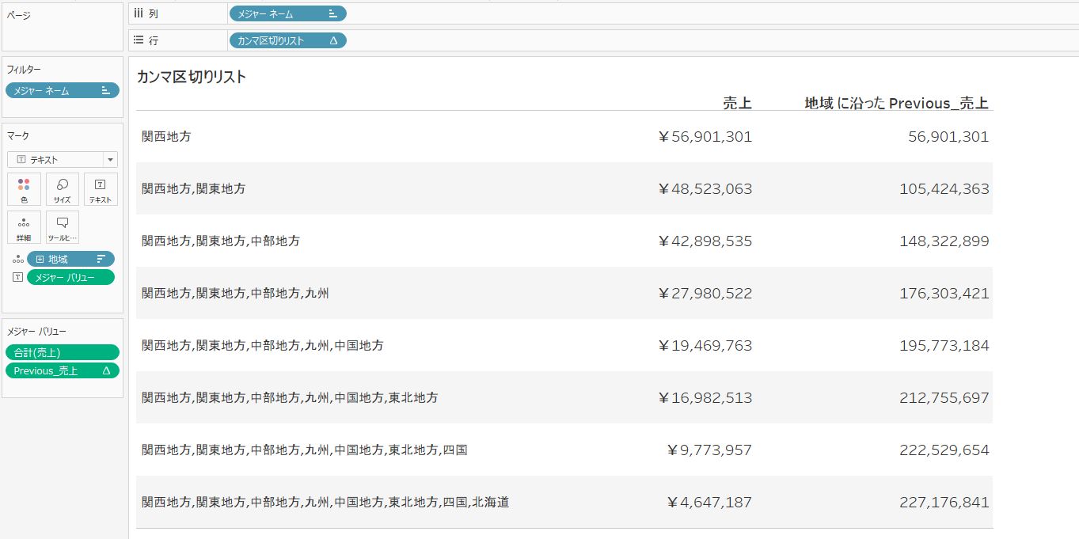Open the Text (テキスト) marks button

click(101, 190)
